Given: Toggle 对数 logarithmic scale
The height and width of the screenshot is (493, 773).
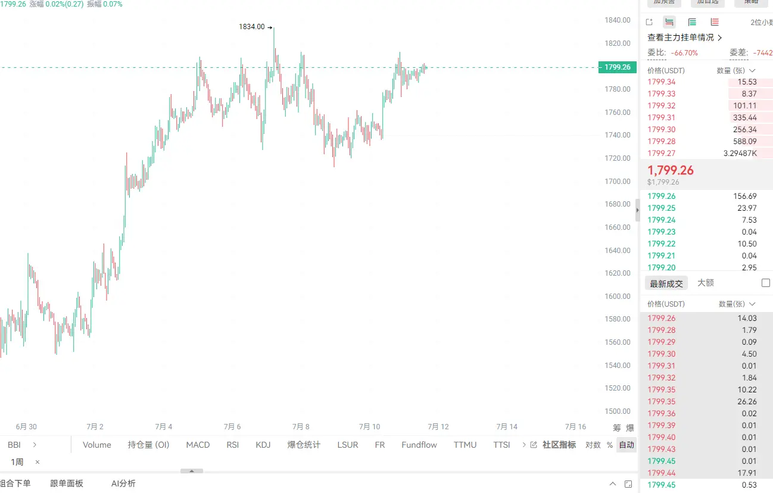Looking at the screenshot, I should (x=593, y=445).
